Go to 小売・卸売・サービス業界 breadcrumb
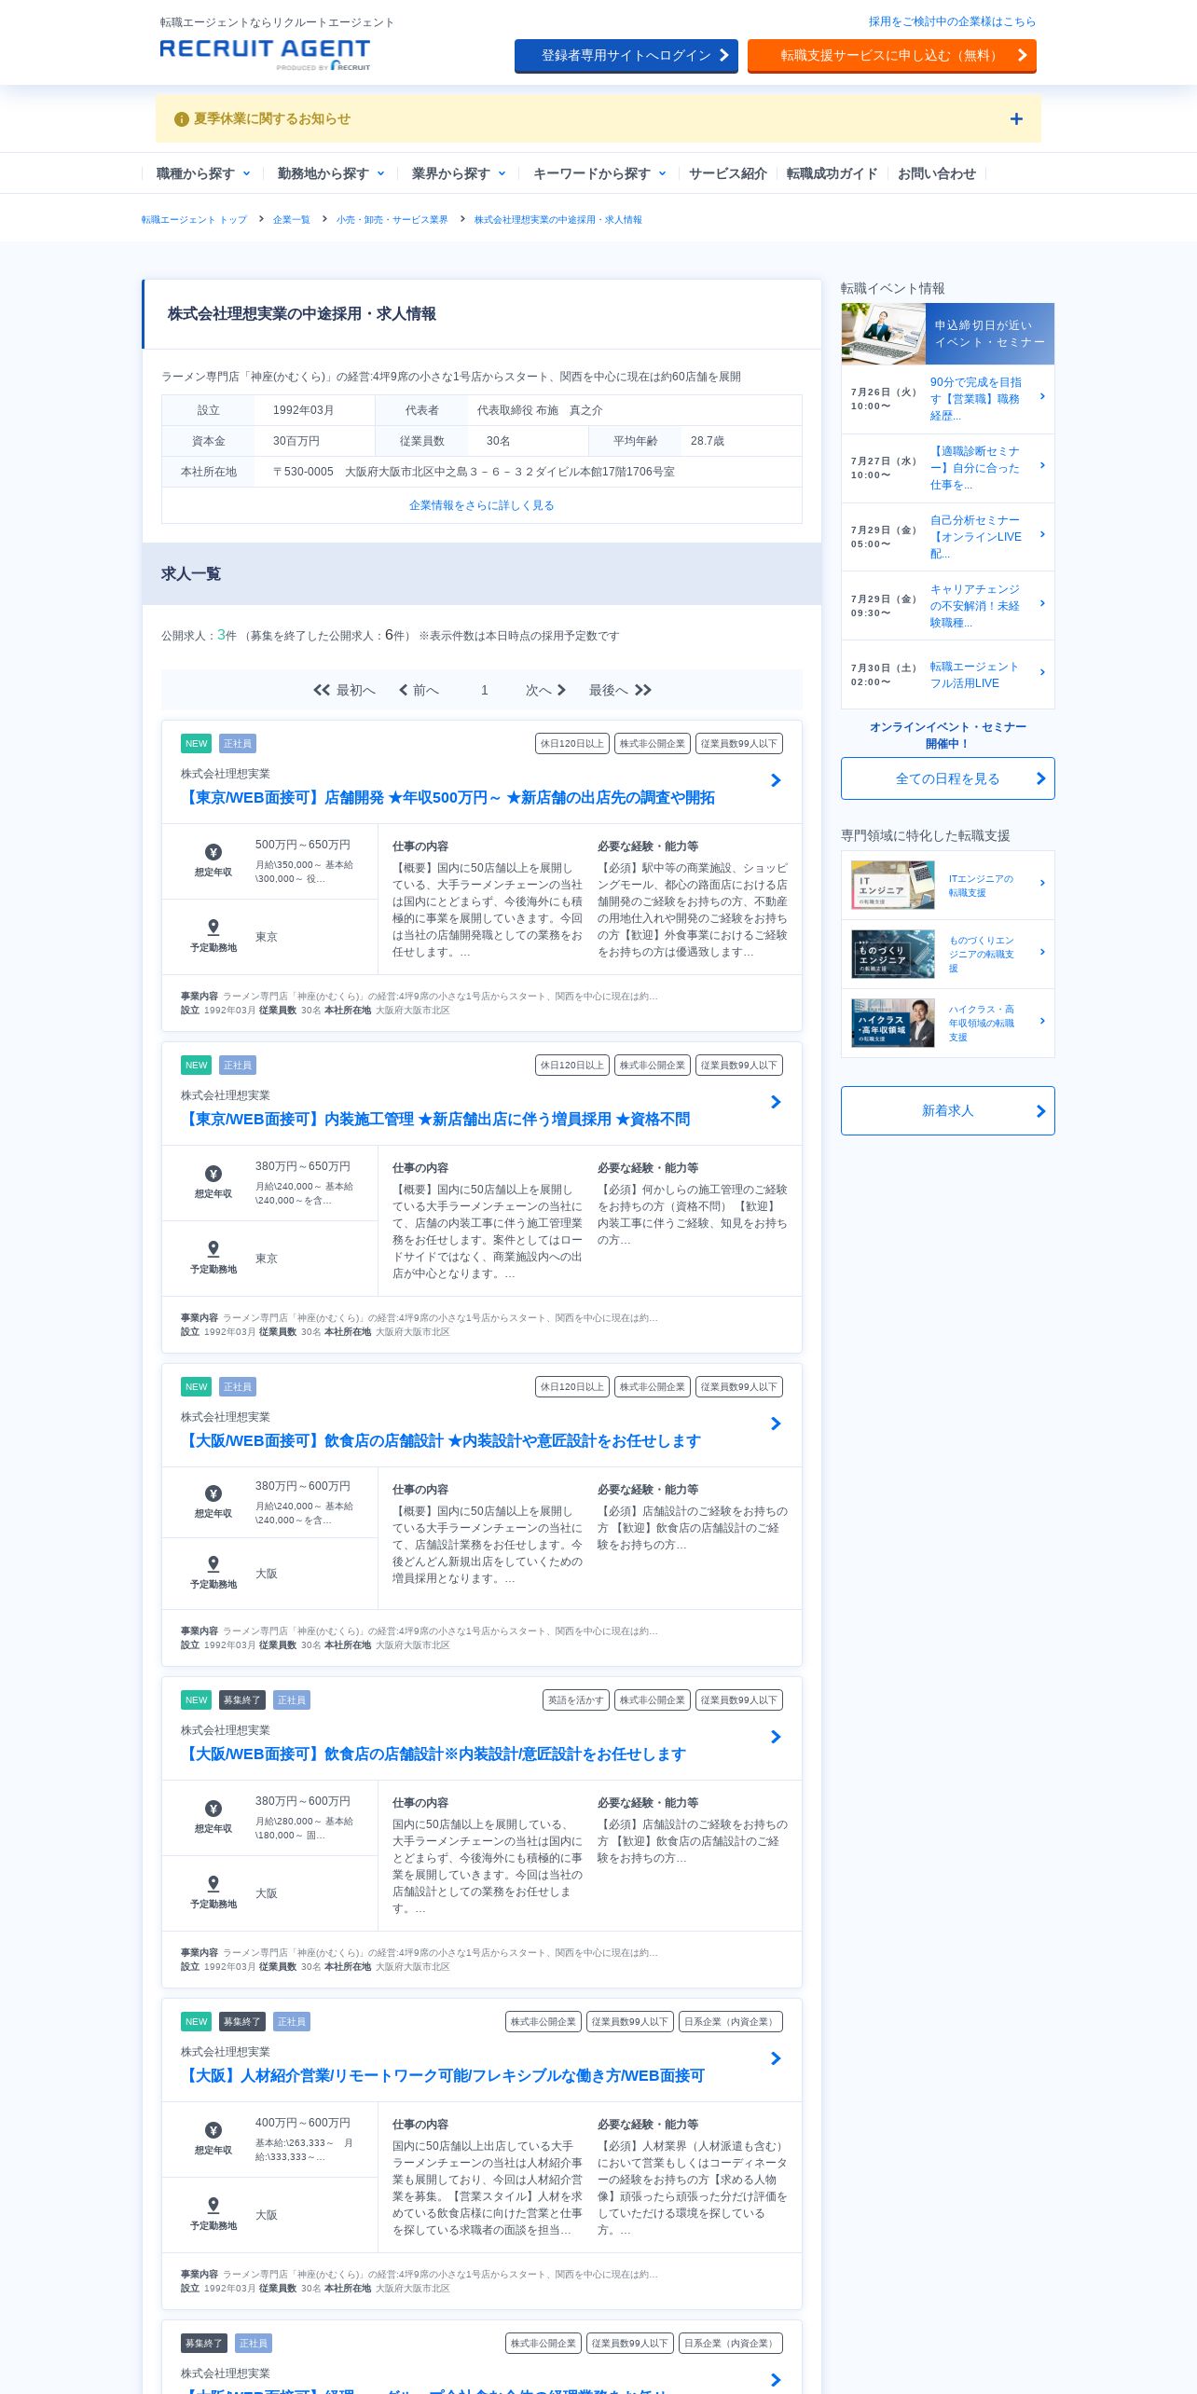Viewport: 1197px width, 2394px height. pos(392,220)
